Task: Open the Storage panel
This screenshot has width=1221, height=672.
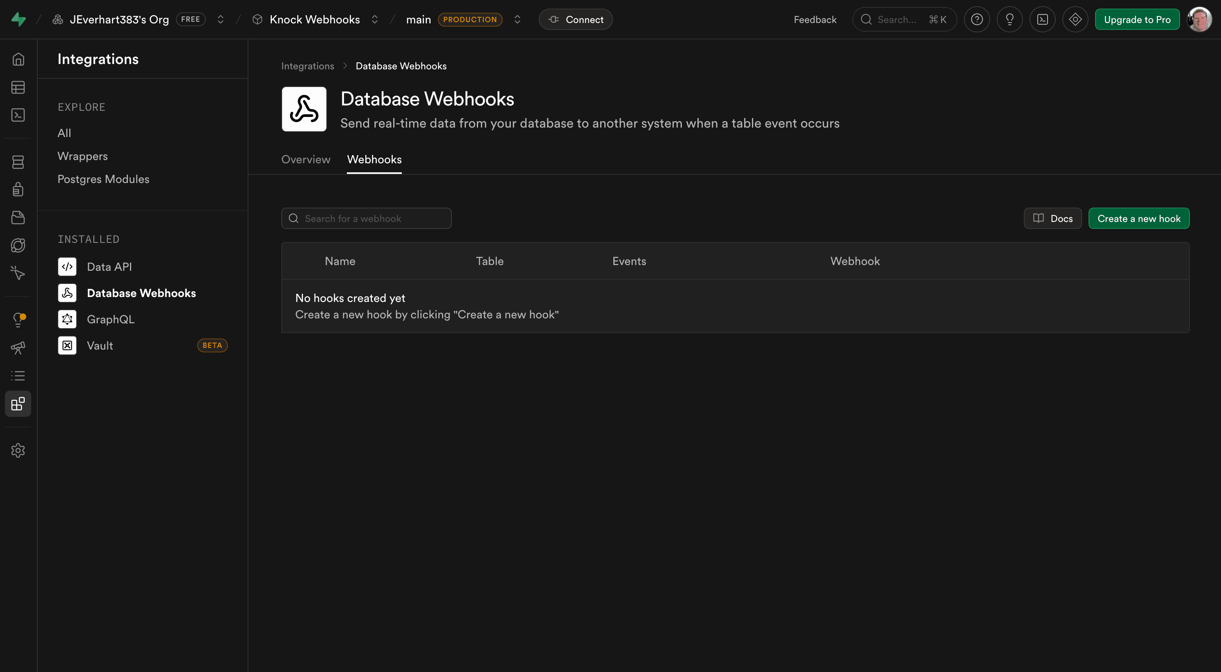Action: tap(18, 217)
